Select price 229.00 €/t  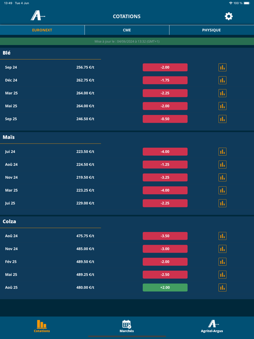click(x=85, y=203)
